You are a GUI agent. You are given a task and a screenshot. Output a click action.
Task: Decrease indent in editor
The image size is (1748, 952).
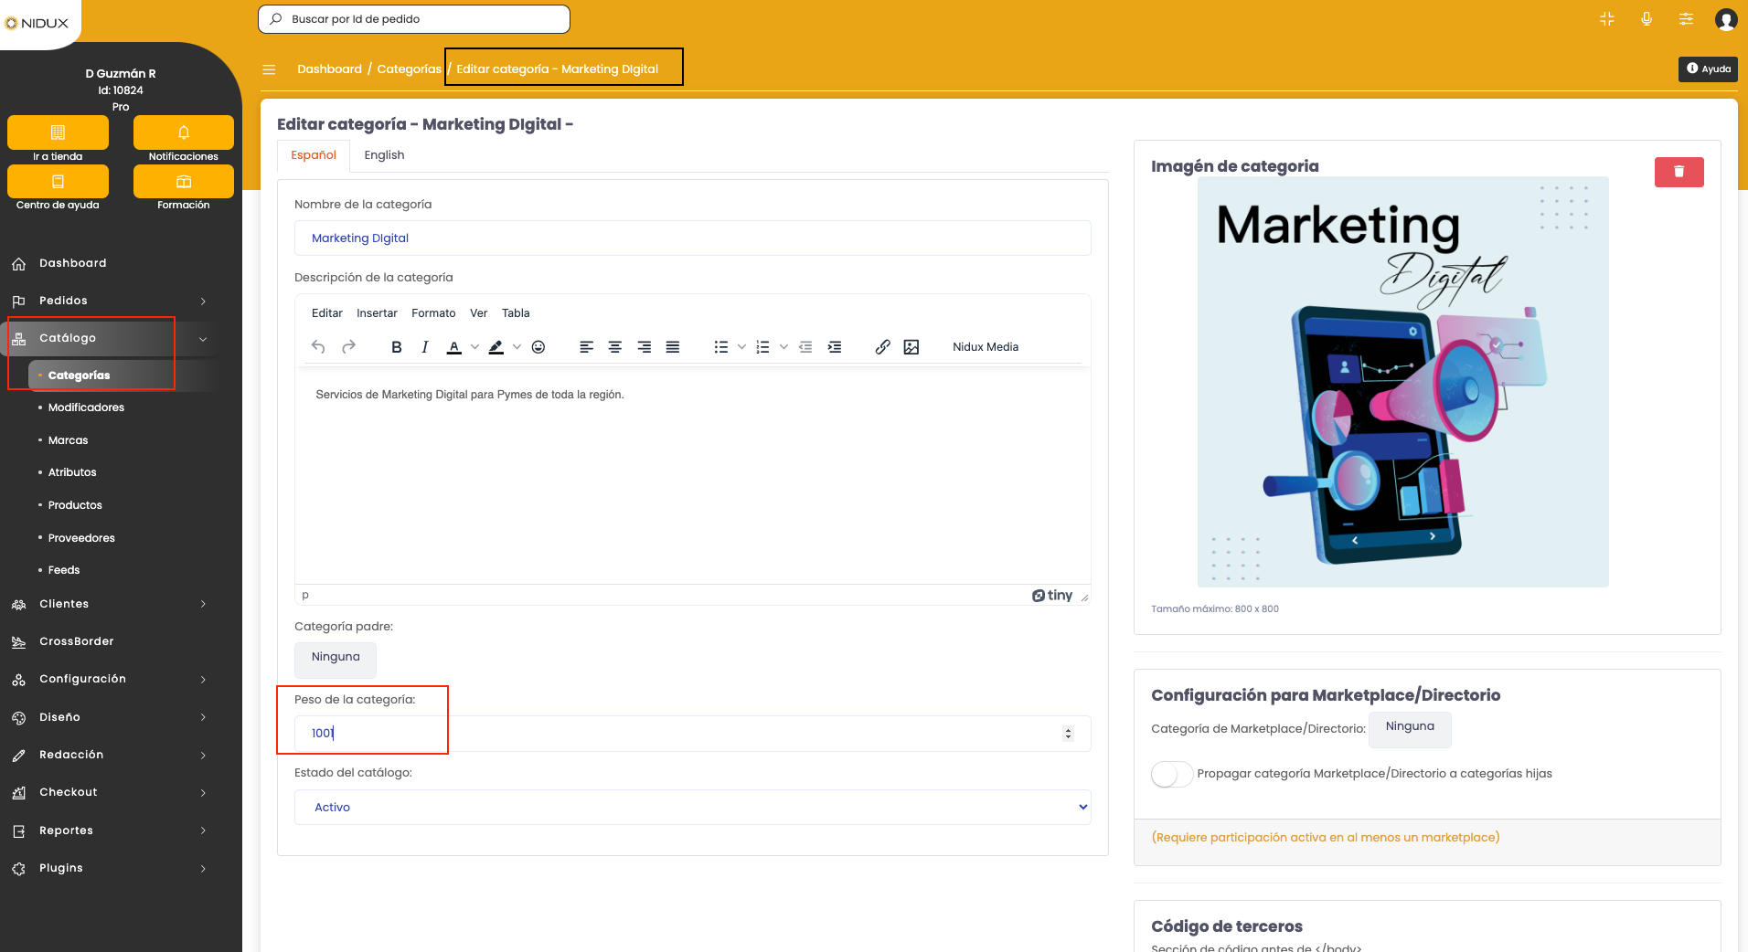[x=805, y=347]
